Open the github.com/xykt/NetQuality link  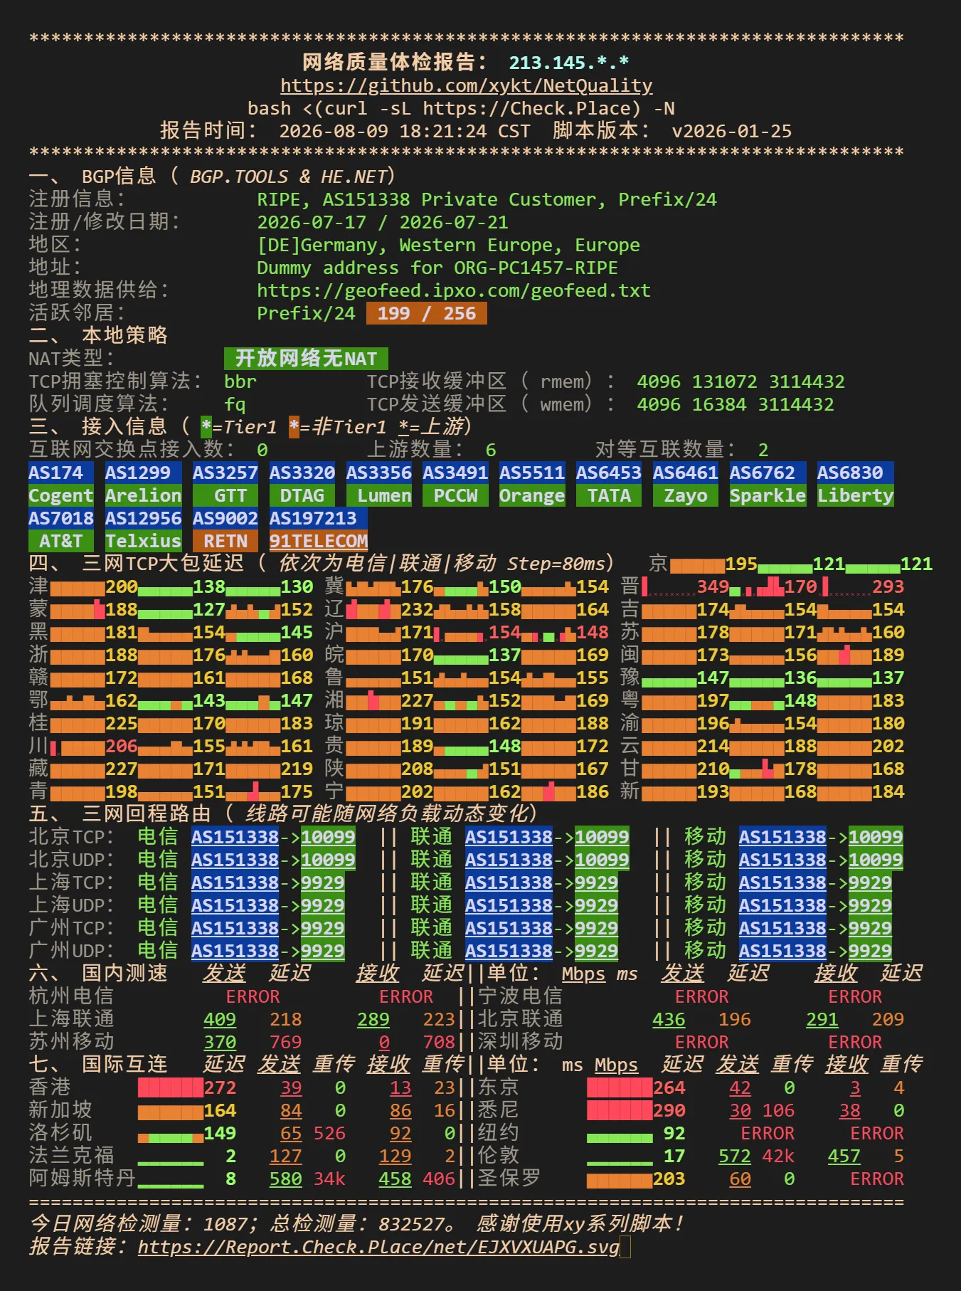(x=467, y=85)
